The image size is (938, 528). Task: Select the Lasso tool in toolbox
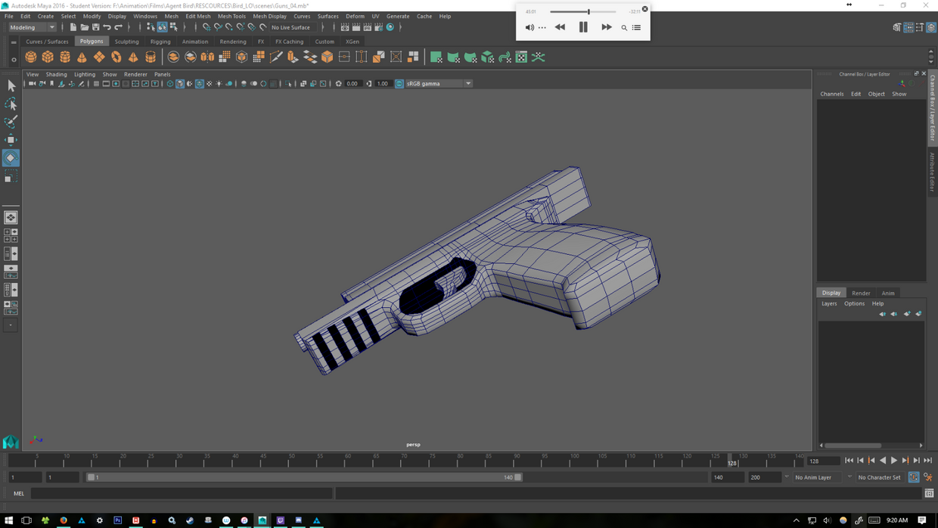(11, 104)
